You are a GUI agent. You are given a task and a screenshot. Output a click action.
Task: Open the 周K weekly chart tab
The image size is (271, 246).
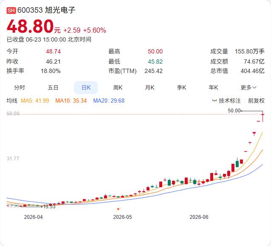coord(118,87)
